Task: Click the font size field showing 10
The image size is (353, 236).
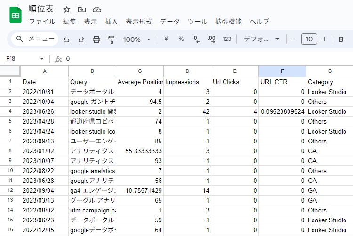Action: (309, 39)
